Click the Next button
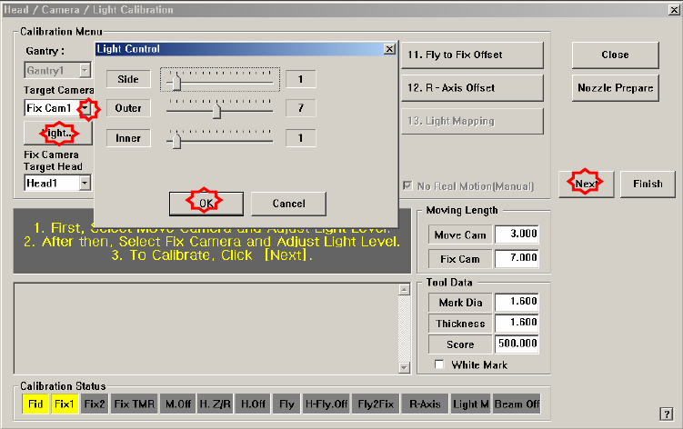Screen dimensions: 683x429 tap(587, 184)
